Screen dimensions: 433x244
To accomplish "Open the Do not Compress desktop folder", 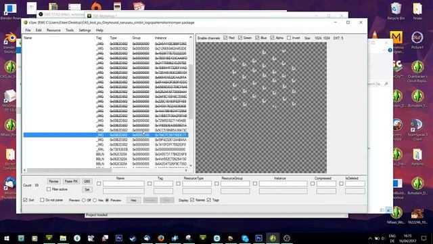I will coord(9,159).
